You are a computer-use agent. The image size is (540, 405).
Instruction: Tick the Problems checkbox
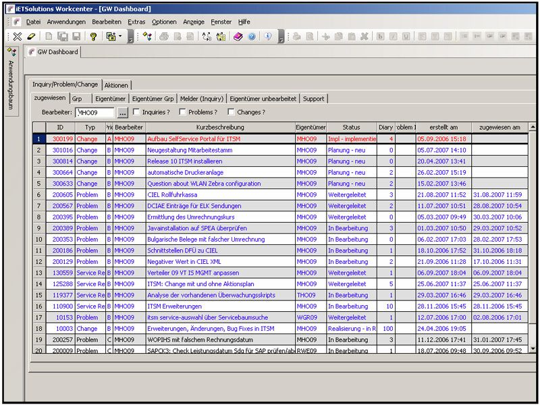point(184,112)
